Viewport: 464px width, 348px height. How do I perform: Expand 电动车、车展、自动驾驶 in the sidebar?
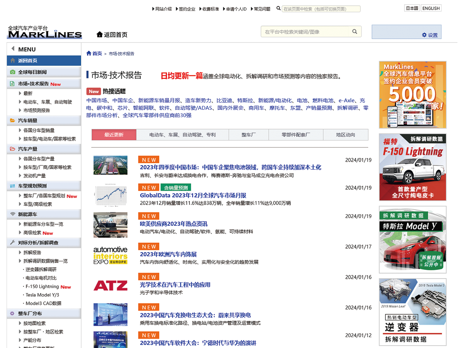tap(48, 102)
